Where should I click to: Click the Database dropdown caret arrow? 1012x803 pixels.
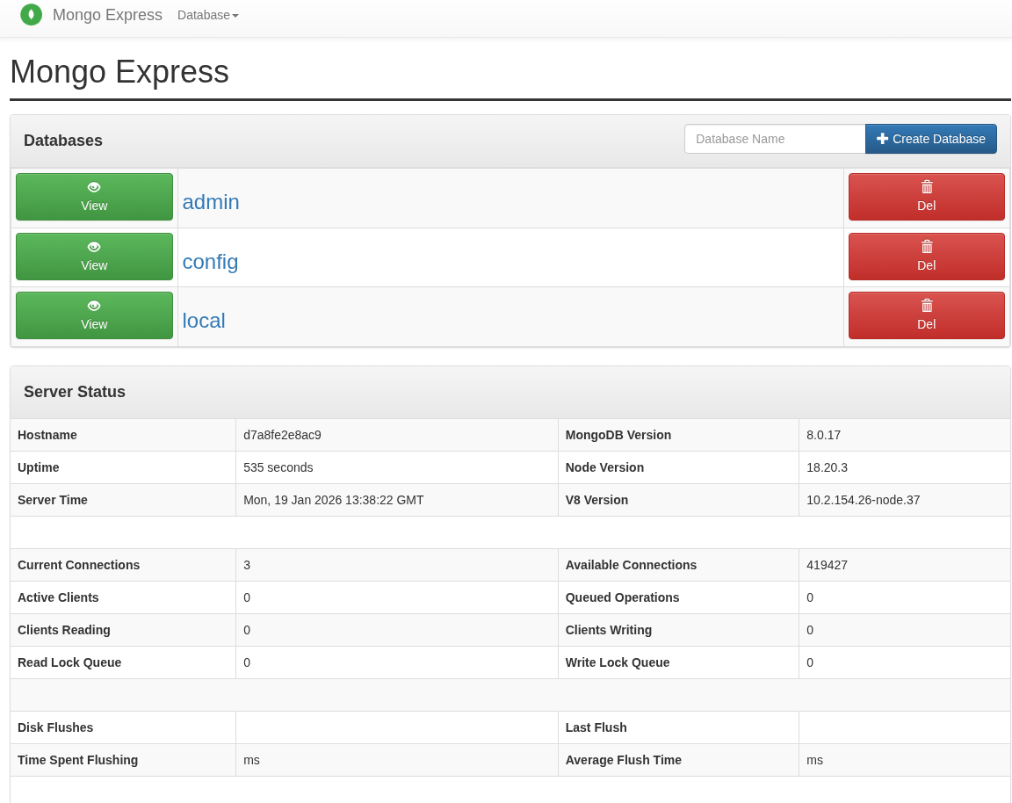pos(235,16)
